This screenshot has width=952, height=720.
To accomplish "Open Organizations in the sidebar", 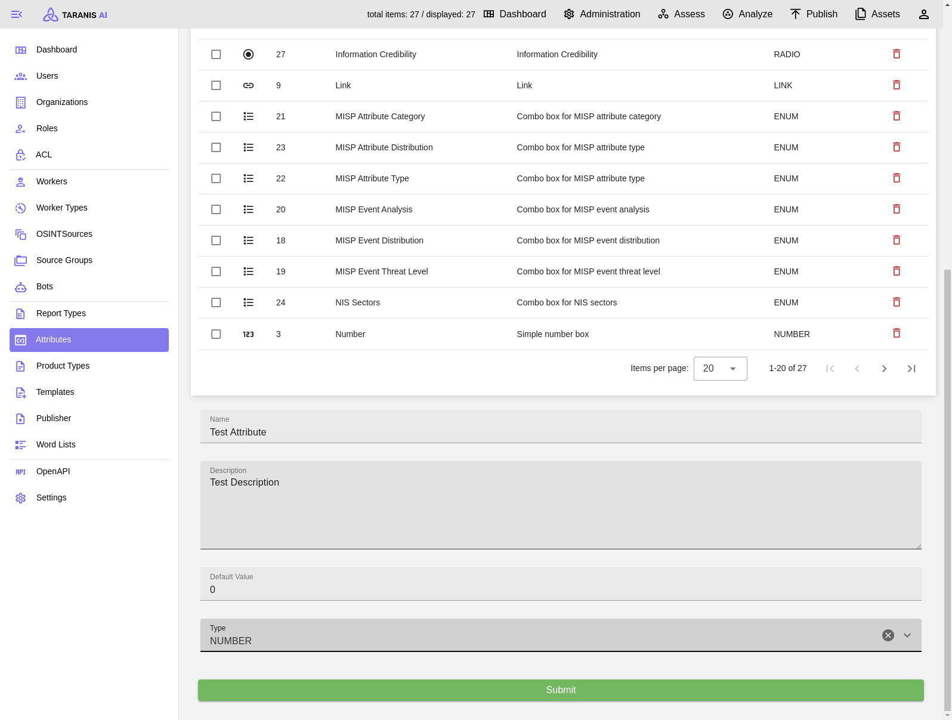I will (89, 102).
